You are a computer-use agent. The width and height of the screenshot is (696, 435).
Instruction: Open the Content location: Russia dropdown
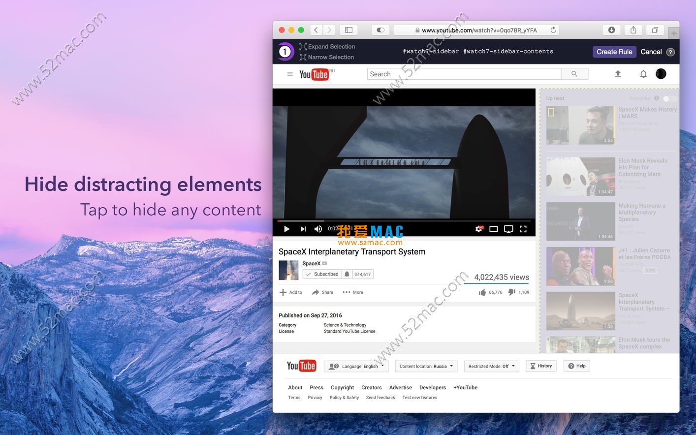point(426,366)
